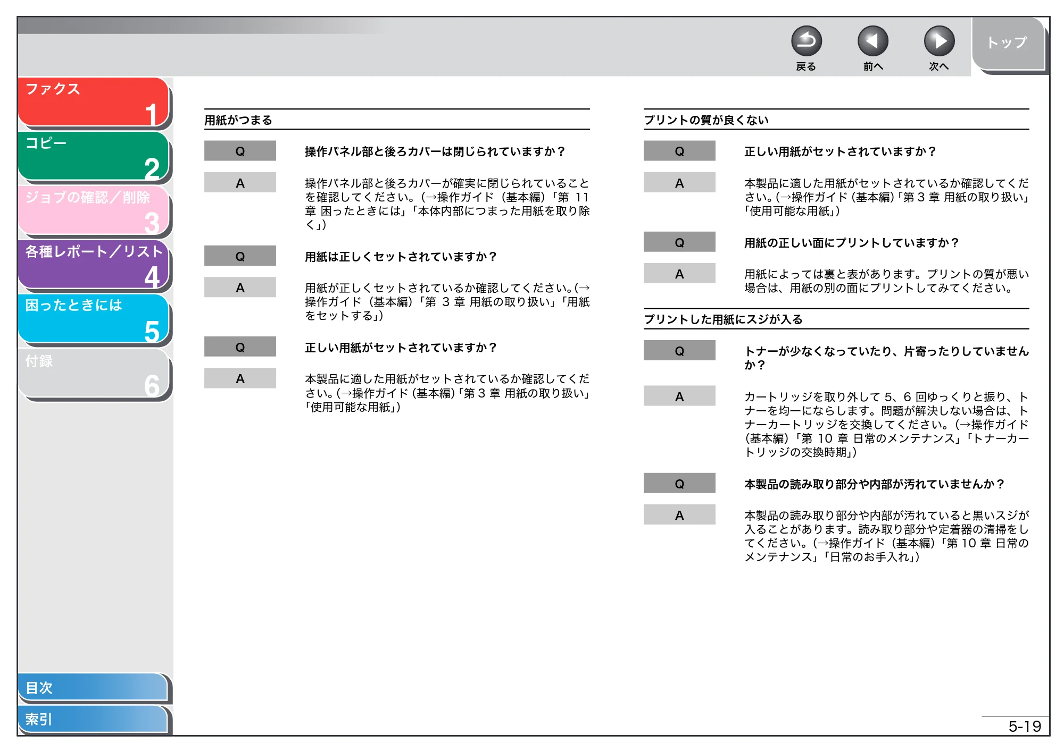
Task: Click question トナーが少なくなっていたり、片寄ったりしていませんか？
Action: coord(886,358)
